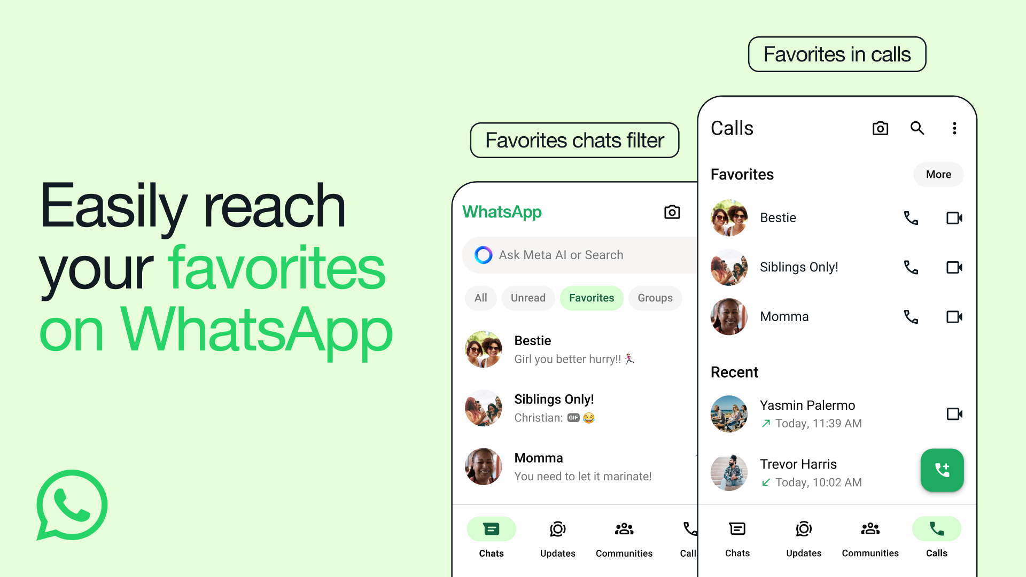Viewport: 1026px width, 577px height.
Task: Tap the video call icon next to Yasmin Palermo
Action: (x=955, y=414)
